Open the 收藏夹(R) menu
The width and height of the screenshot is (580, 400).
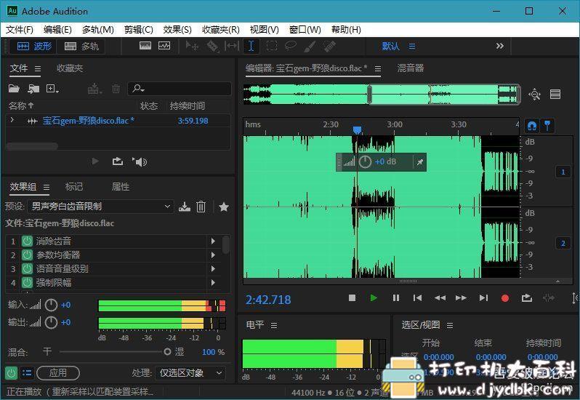click(x=221, y=30)
